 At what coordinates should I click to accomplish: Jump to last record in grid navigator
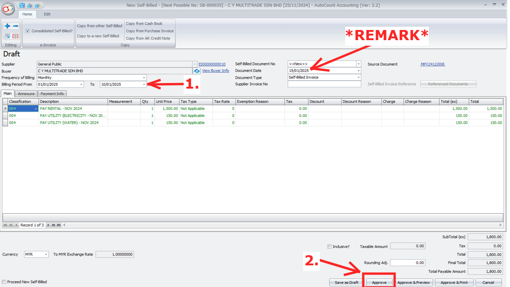(59, 225)
